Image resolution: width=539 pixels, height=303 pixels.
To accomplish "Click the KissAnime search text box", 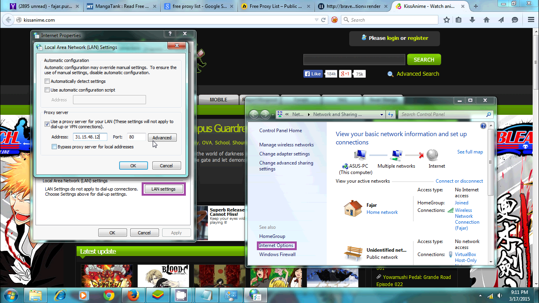I will coord(354,60).
